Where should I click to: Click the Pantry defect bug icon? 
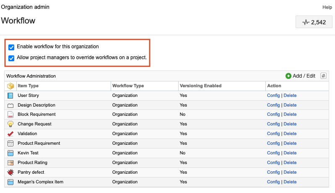(10, 172)
